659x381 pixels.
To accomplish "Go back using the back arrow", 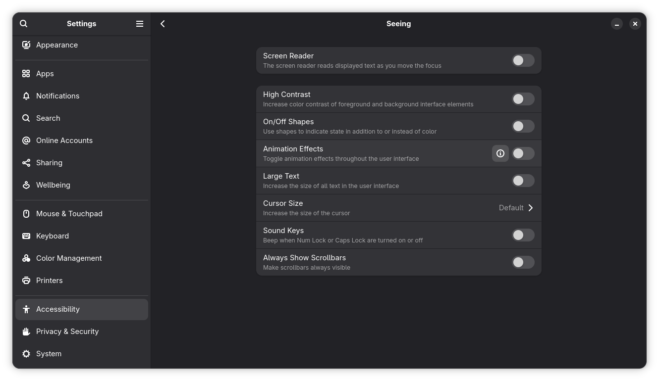I will [x=163, y=24].
